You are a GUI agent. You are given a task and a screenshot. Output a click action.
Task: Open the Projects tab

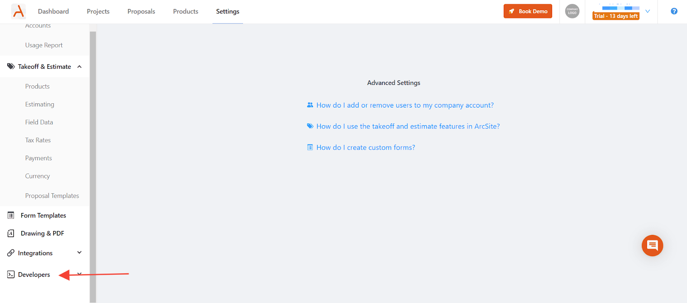point(98,12)
